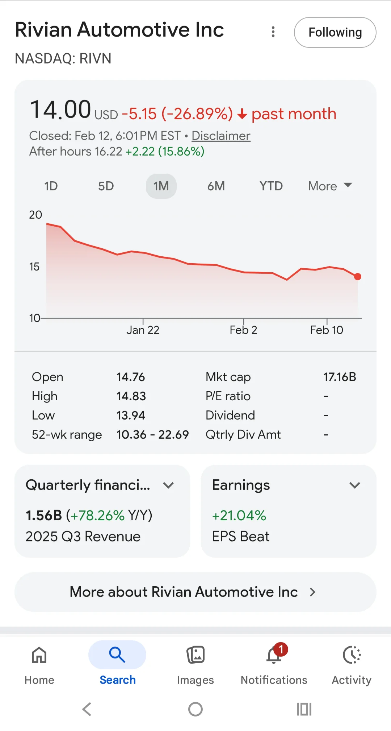Screen dimensions: 391x731
Task: Switch to YTD chart view
Action: coord(271,186)
